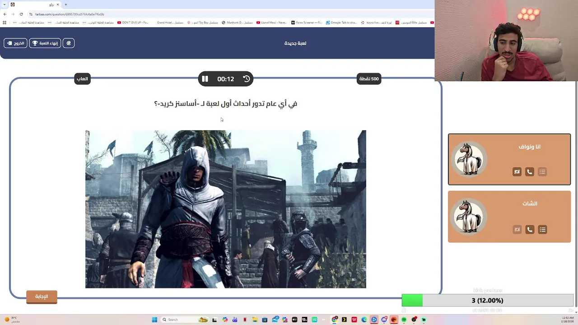The image size is (578, 325).
Task: Open Microsoft Store from the taskbar
Action: coord(265,320)
